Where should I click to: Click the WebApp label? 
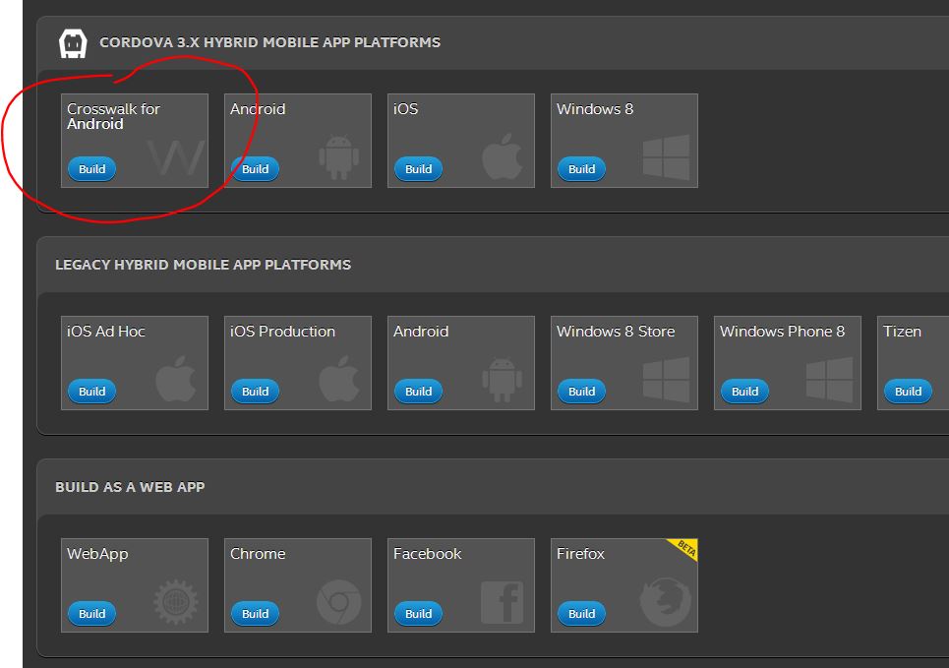tap(97, 554)
